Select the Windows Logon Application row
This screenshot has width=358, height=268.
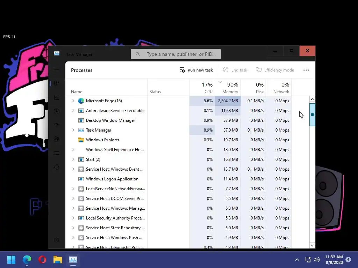pyautogui.click(x=178, y=179)
